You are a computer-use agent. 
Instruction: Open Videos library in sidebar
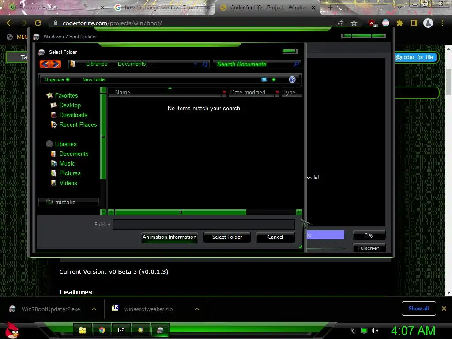coord(68,183)
